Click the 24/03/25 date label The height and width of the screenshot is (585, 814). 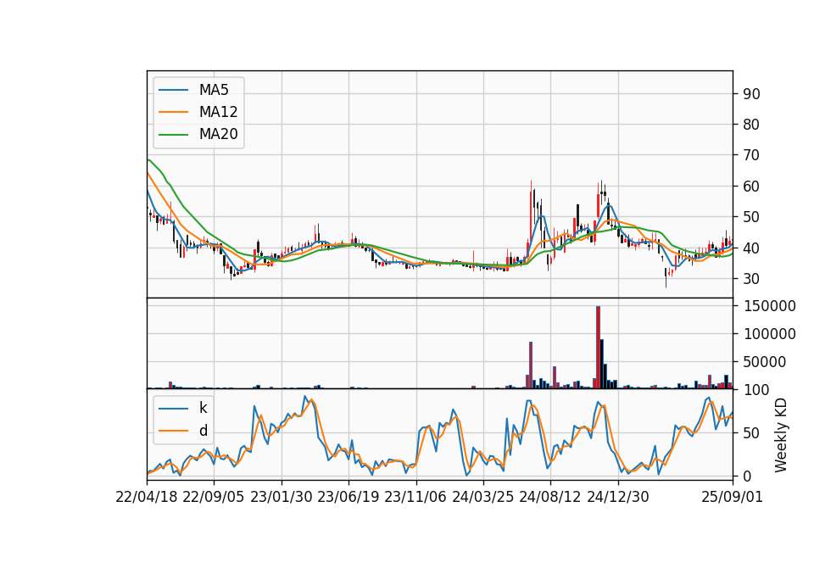(x=482, y=498)
